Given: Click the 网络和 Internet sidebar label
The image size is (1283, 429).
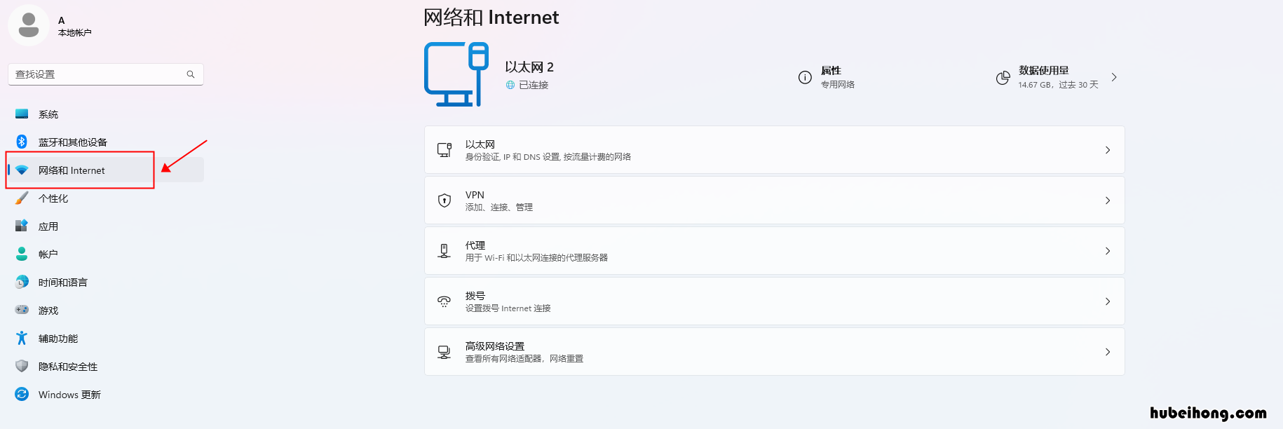Looking at the screenshot, I should click(72, 170).
